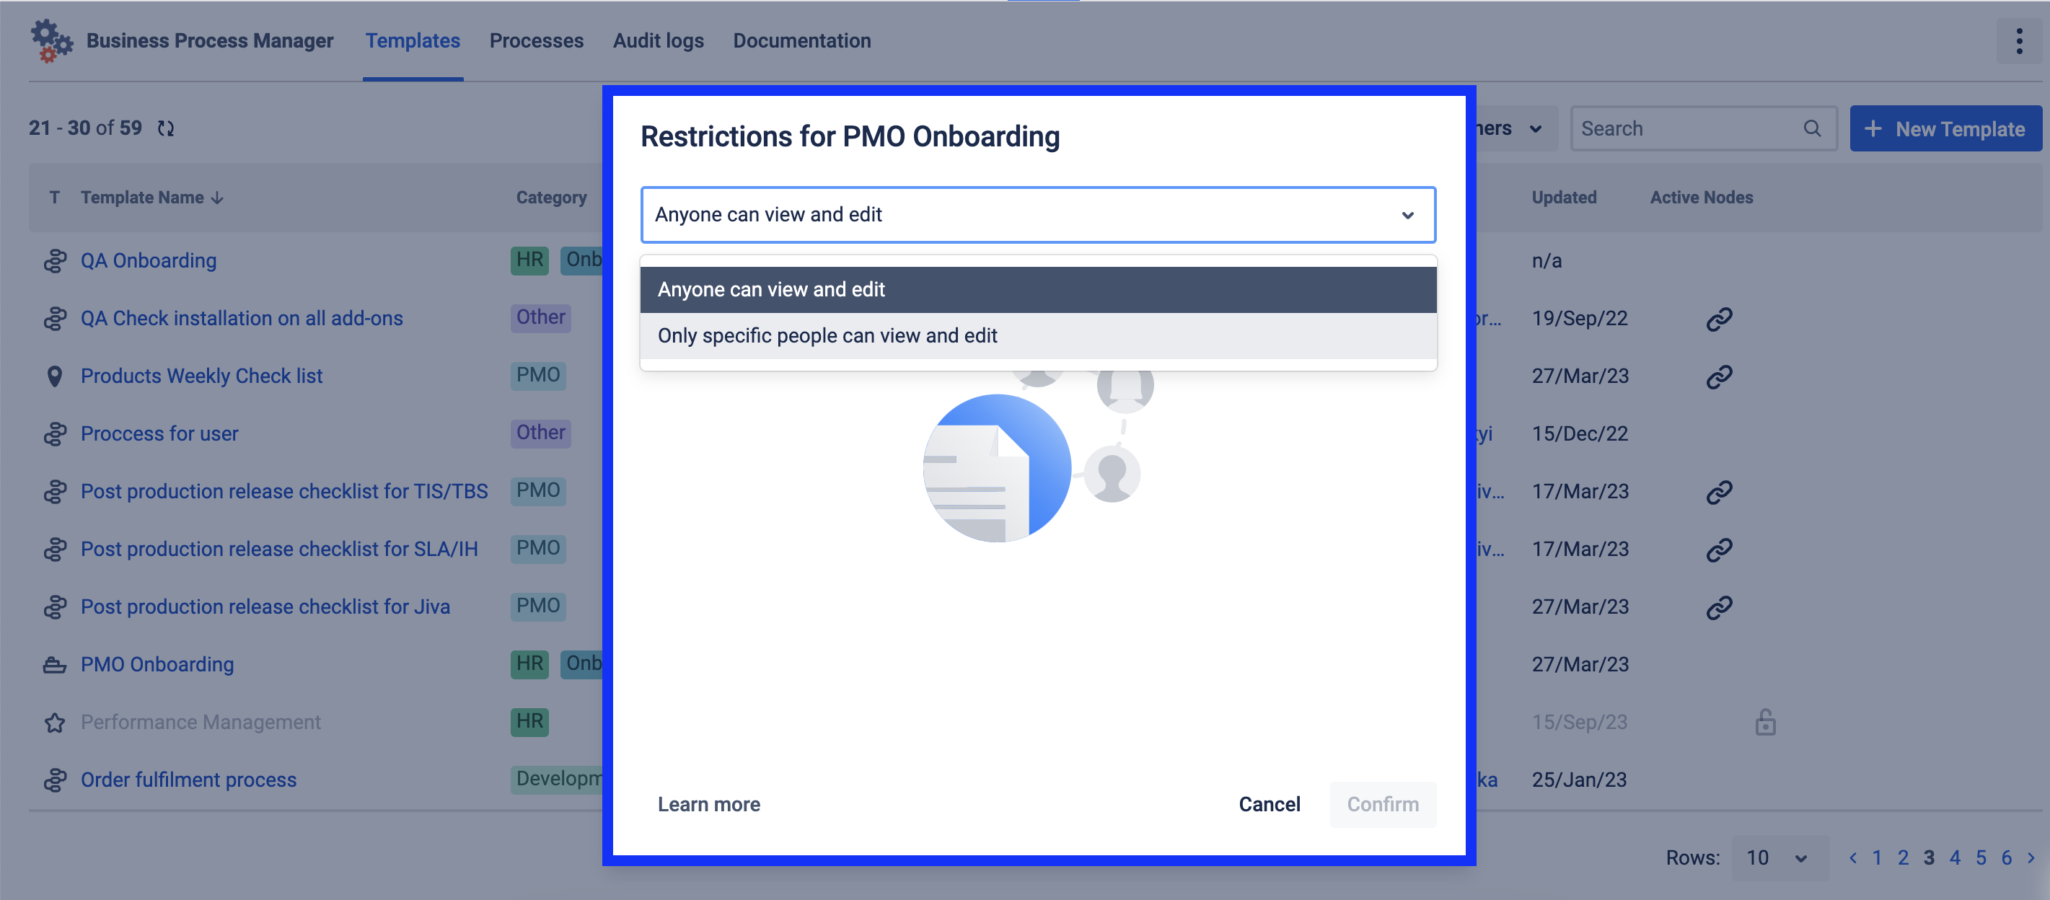
Task: Click the New Template button
Action: pos(1944,128)
